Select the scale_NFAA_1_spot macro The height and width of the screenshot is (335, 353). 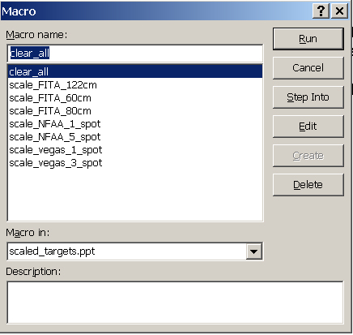135,124
